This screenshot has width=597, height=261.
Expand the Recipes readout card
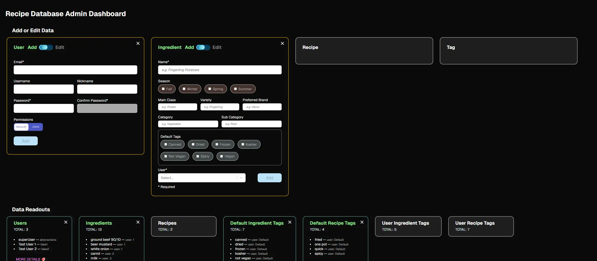(x=184, y=226)
